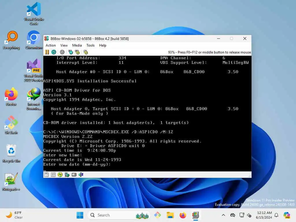Open the Chromium desktop shortcut

(34, 40)
